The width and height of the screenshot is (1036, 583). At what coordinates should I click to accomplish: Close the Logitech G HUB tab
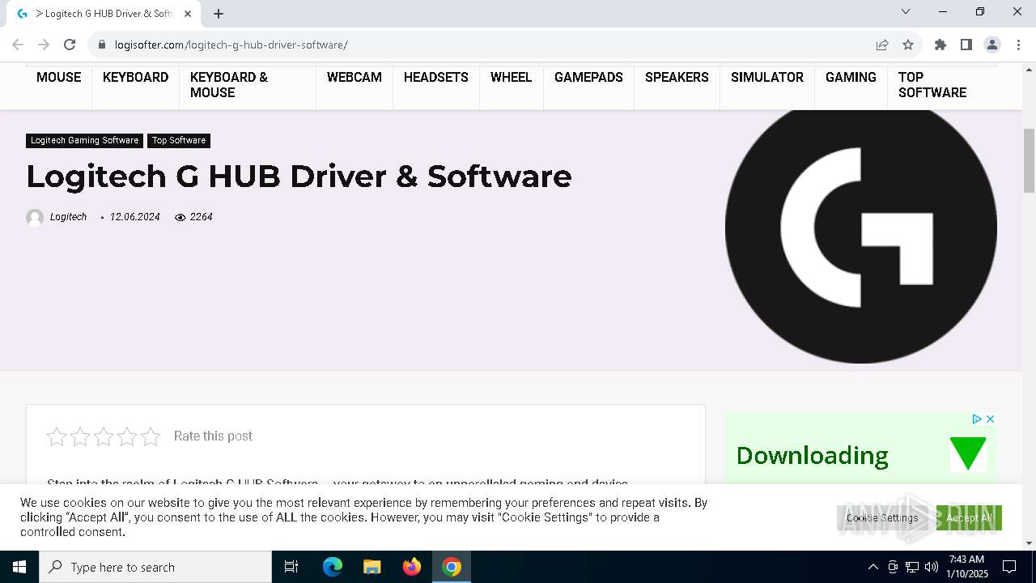[x=188, y=14]
